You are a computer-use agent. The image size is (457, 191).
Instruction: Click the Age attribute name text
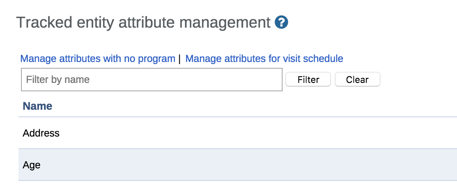(31, 165)
